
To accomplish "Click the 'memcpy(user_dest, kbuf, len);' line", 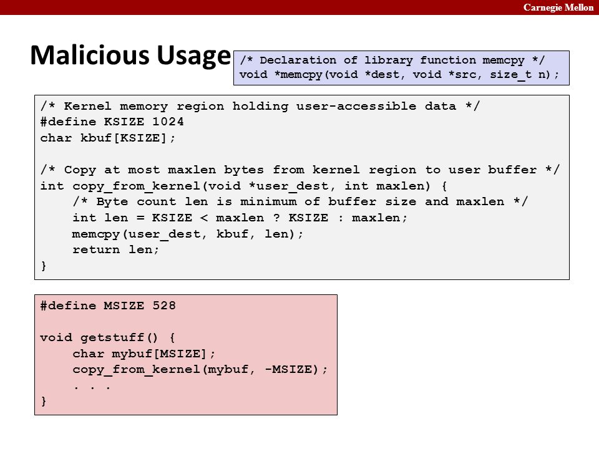I will click(188, 234).
